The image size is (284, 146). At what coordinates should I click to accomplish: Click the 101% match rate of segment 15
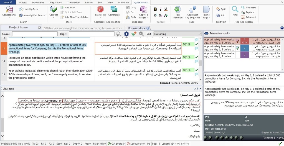pyautogui.click(x=186, y=70)
